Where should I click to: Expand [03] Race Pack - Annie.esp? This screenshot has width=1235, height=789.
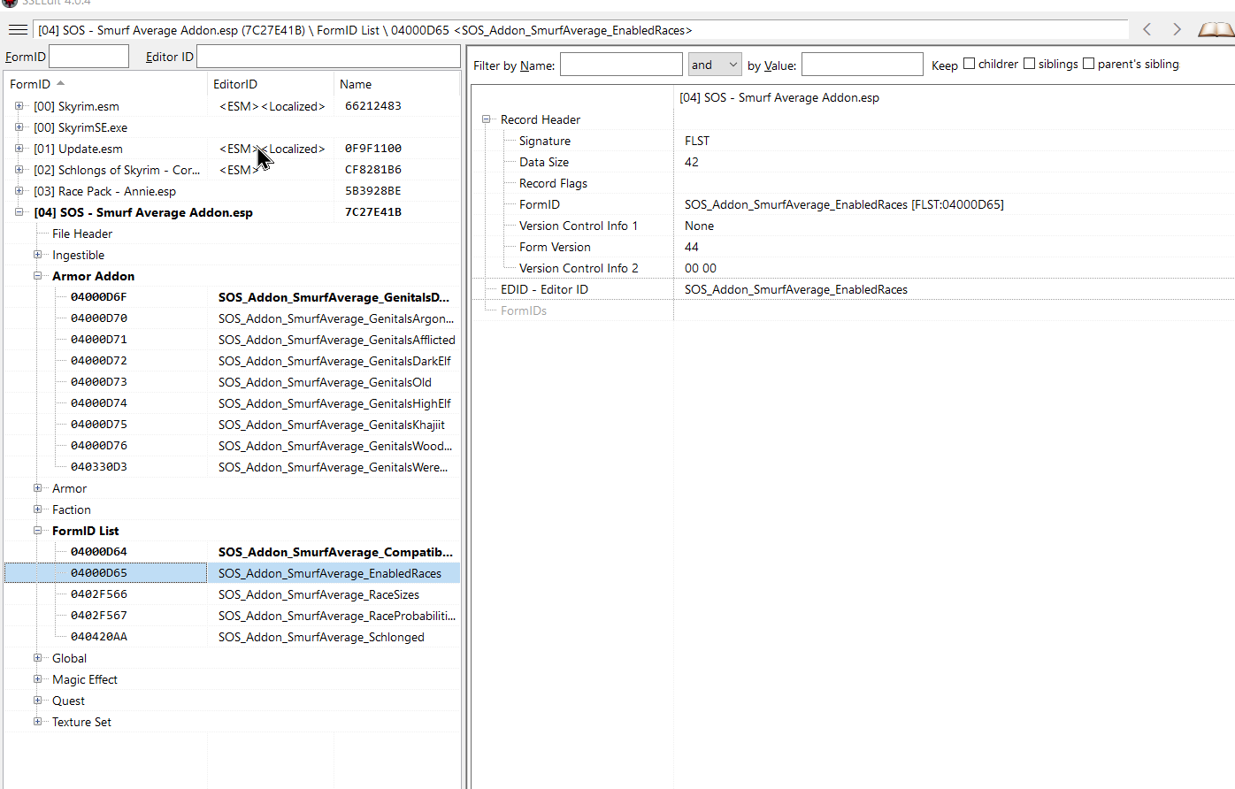coord(19,191)
